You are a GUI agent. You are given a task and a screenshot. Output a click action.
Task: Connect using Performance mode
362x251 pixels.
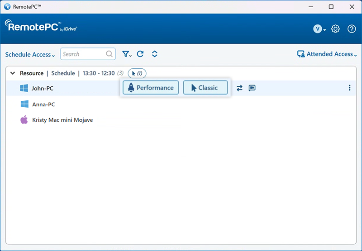(151, 88)
